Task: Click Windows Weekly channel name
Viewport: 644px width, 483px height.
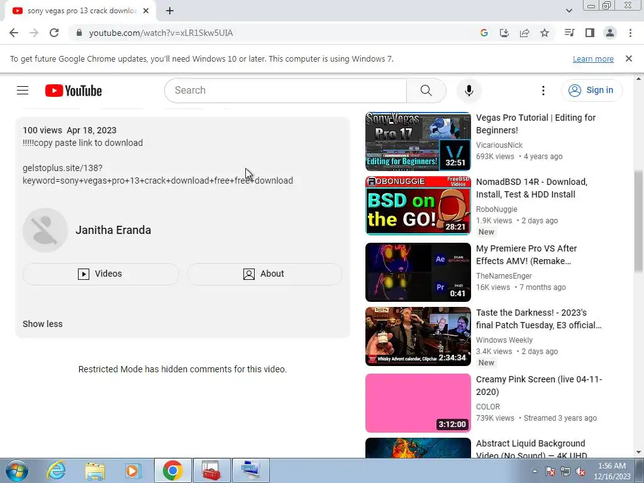Action: pos(504,340)
